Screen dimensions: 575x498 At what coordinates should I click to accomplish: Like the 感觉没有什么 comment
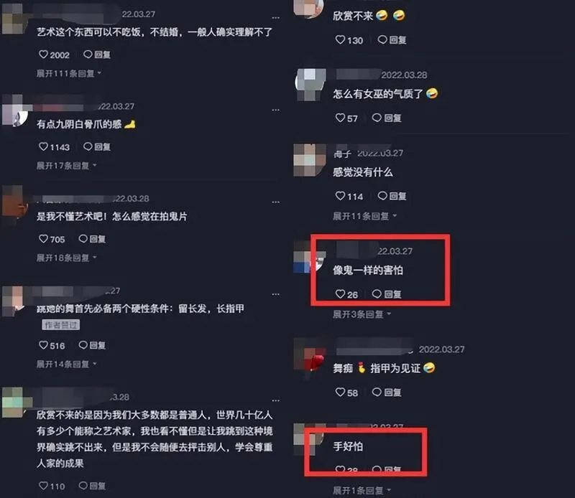(x=340, y=196)
